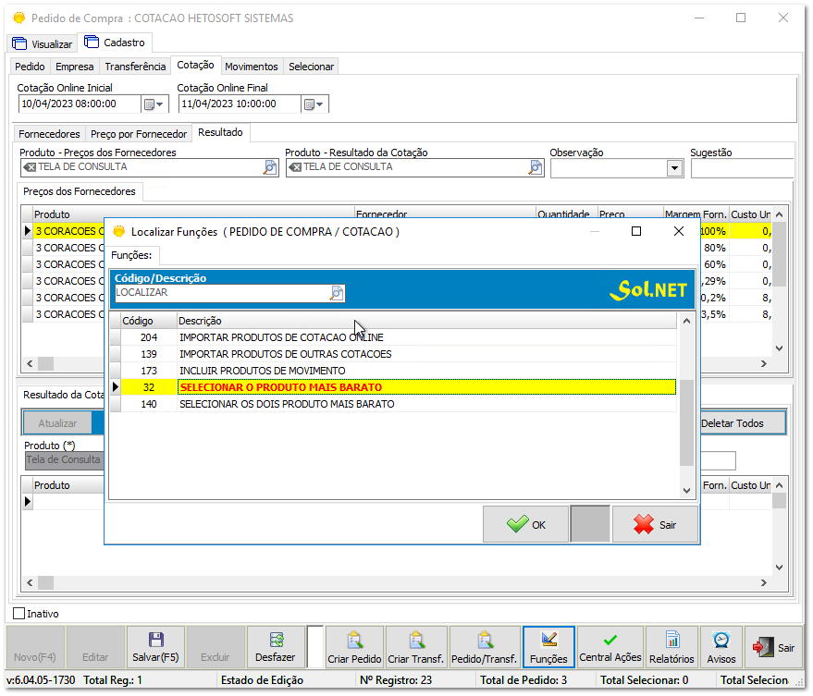This screenshot has width=813, height=696.
Task: Select row IMPORTAR PRODUTOS DE OUTRAS COTACOES
Action: [285, 354]
